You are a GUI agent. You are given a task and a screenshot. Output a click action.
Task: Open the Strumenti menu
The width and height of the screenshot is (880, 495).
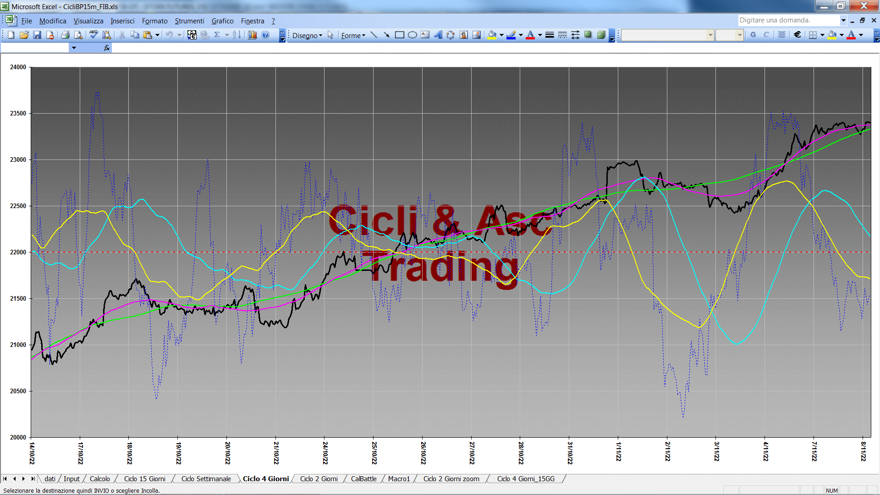[189, 21]
